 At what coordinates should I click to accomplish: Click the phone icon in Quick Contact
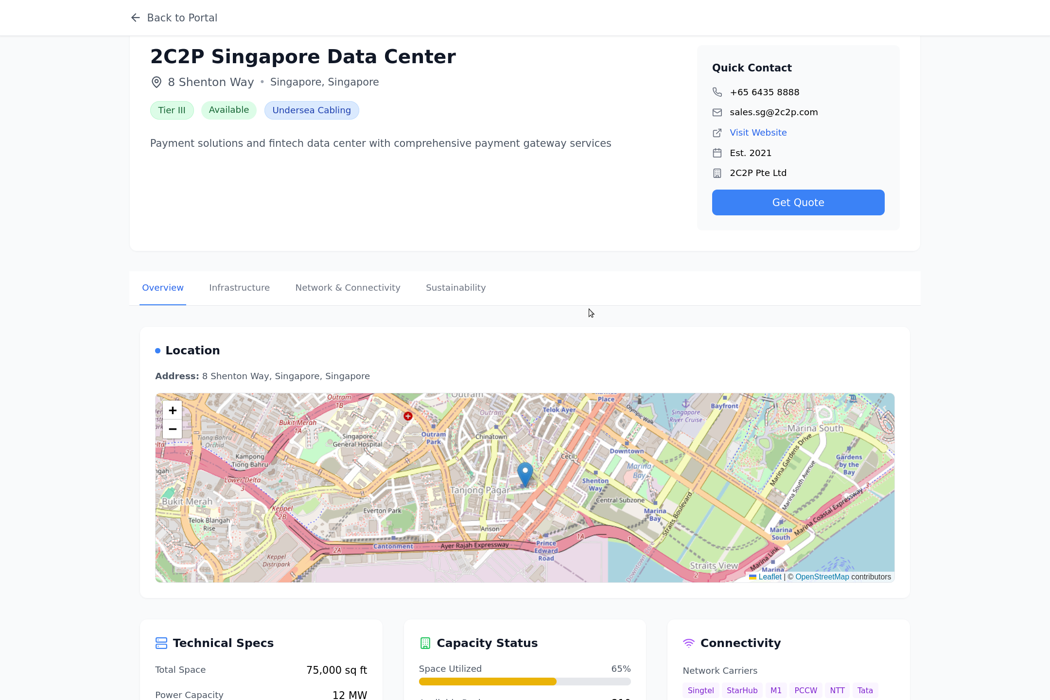click(717, 92)
